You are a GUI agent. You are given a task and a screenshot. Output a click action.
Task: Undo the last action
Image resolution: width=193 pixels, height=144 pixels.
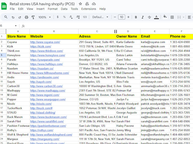[x=13, y=17]
